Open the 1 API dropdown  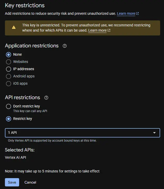coord(78,133)
